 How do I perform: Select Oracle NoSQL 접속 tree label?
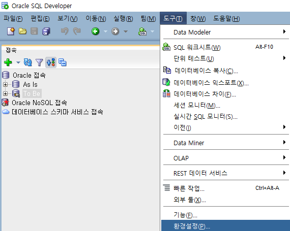click(39, 103)
